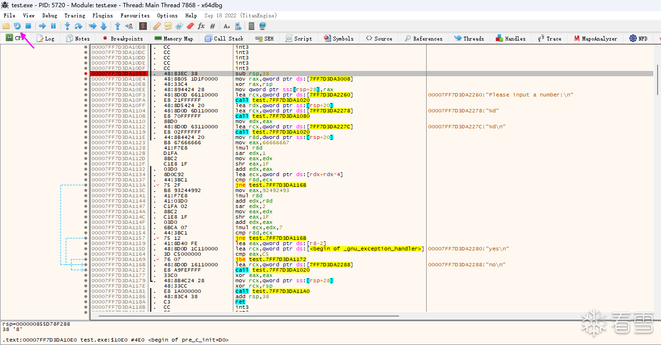
Task: Toggle breakpoint bullet on the jbe instruction
Action: (x=86, y=259)
